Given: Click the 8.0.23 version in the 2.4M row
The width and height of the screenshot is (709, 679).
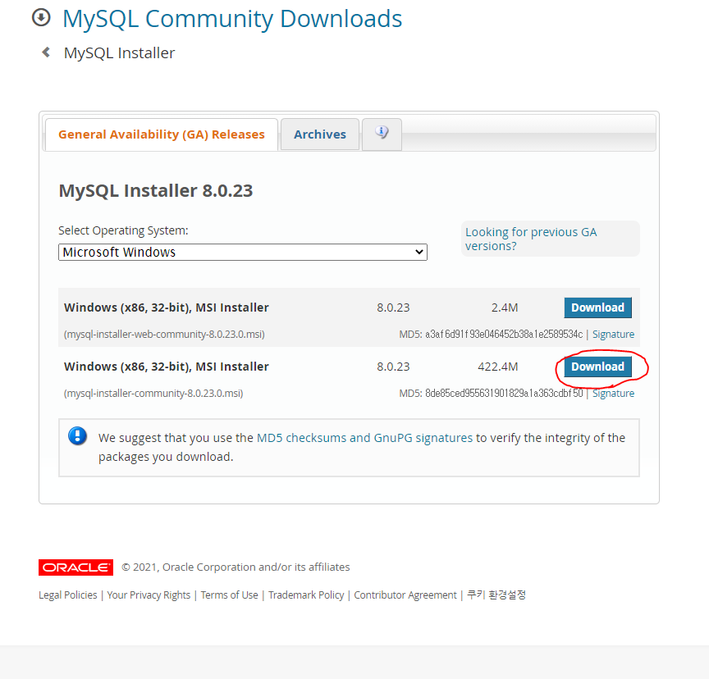Looking at the screenshot, I should 393,308.
